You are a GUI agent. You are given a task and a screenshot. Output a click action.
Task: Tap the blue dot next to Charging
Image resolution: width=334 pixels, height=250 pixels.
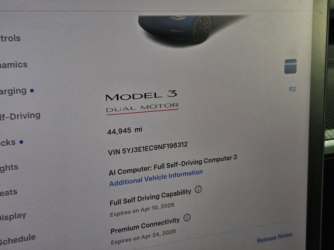[32, 90]
